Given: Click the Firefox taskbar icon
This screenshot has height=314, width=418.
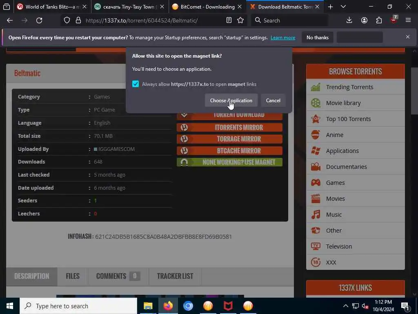Looking at the screenshot, I should 168,306.
